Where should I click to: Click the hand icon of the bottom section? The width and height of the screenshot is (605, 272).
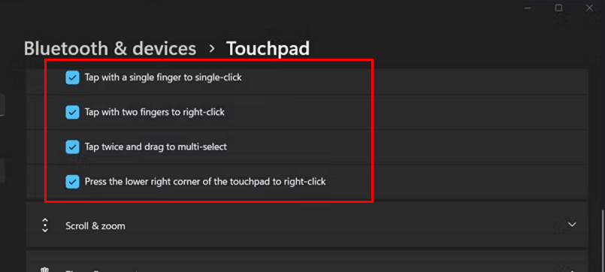pos(45,270)
